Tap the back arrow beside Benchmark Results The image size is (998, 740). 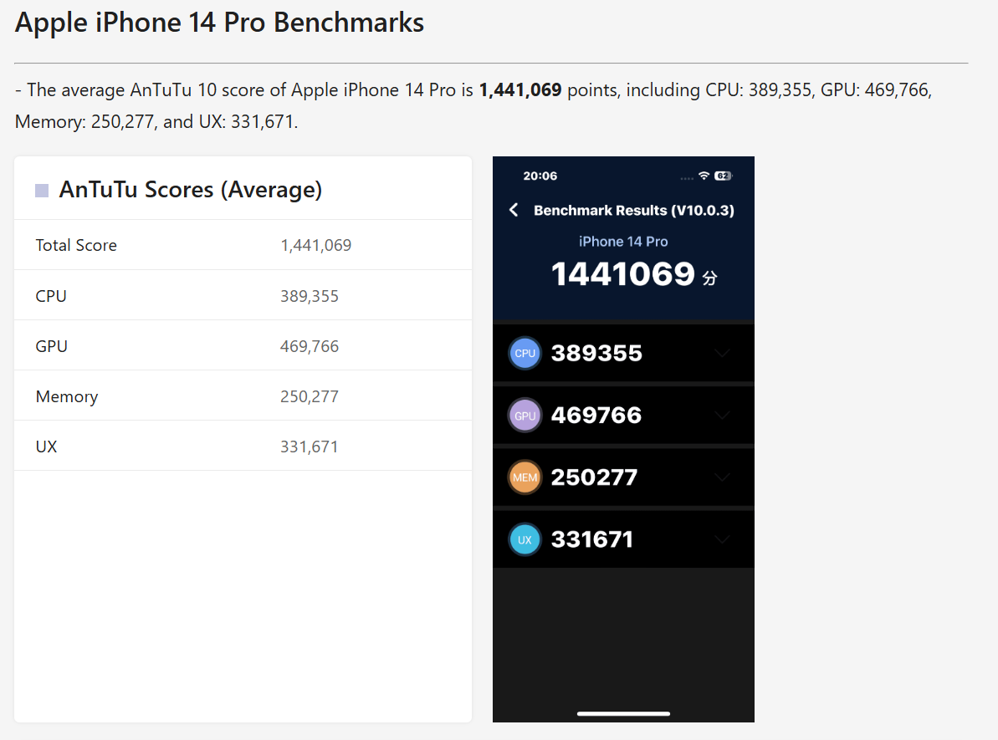click(514, 210)
